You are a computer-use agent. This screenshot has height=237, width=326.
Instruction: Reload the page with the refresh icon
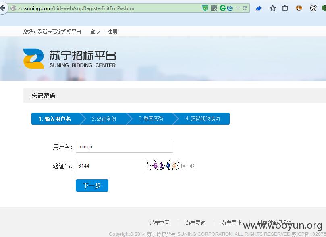pos(245,8)
